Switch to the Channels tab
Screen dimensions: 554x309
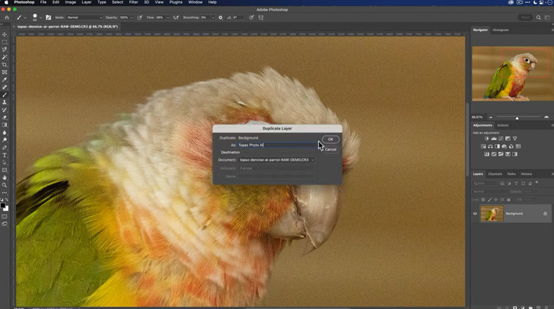pos(495,174)
